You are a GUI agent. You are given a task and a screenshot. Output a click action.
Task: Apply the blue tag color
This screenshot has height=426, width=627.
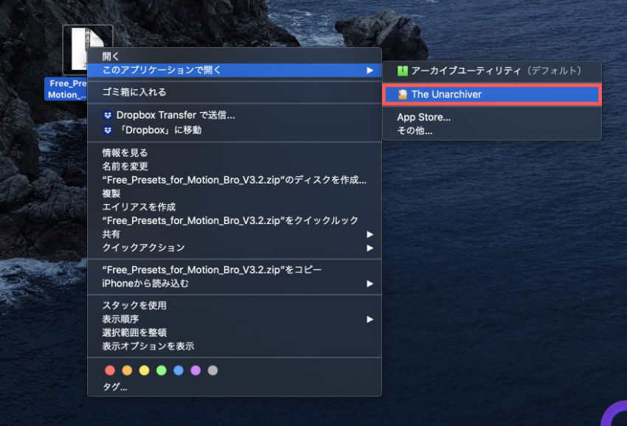click(x=179, y=371)
